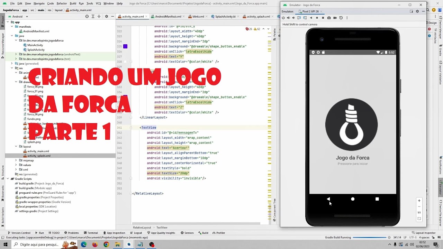Collapse the layout folder in tree

click(x=16, y=147)
